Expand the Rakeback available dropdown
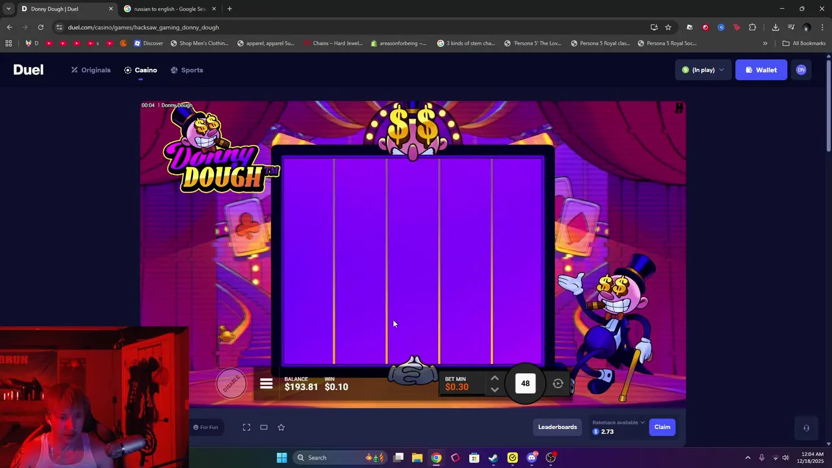Screen dimensions: 832x468 (618, 422)
